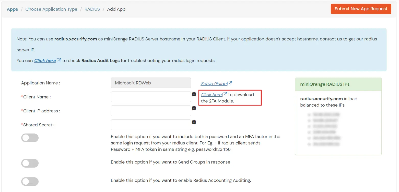Viewport: 399px width, 192px height.
Task: Click the Client Name label
Action: [x=36, y=97]
